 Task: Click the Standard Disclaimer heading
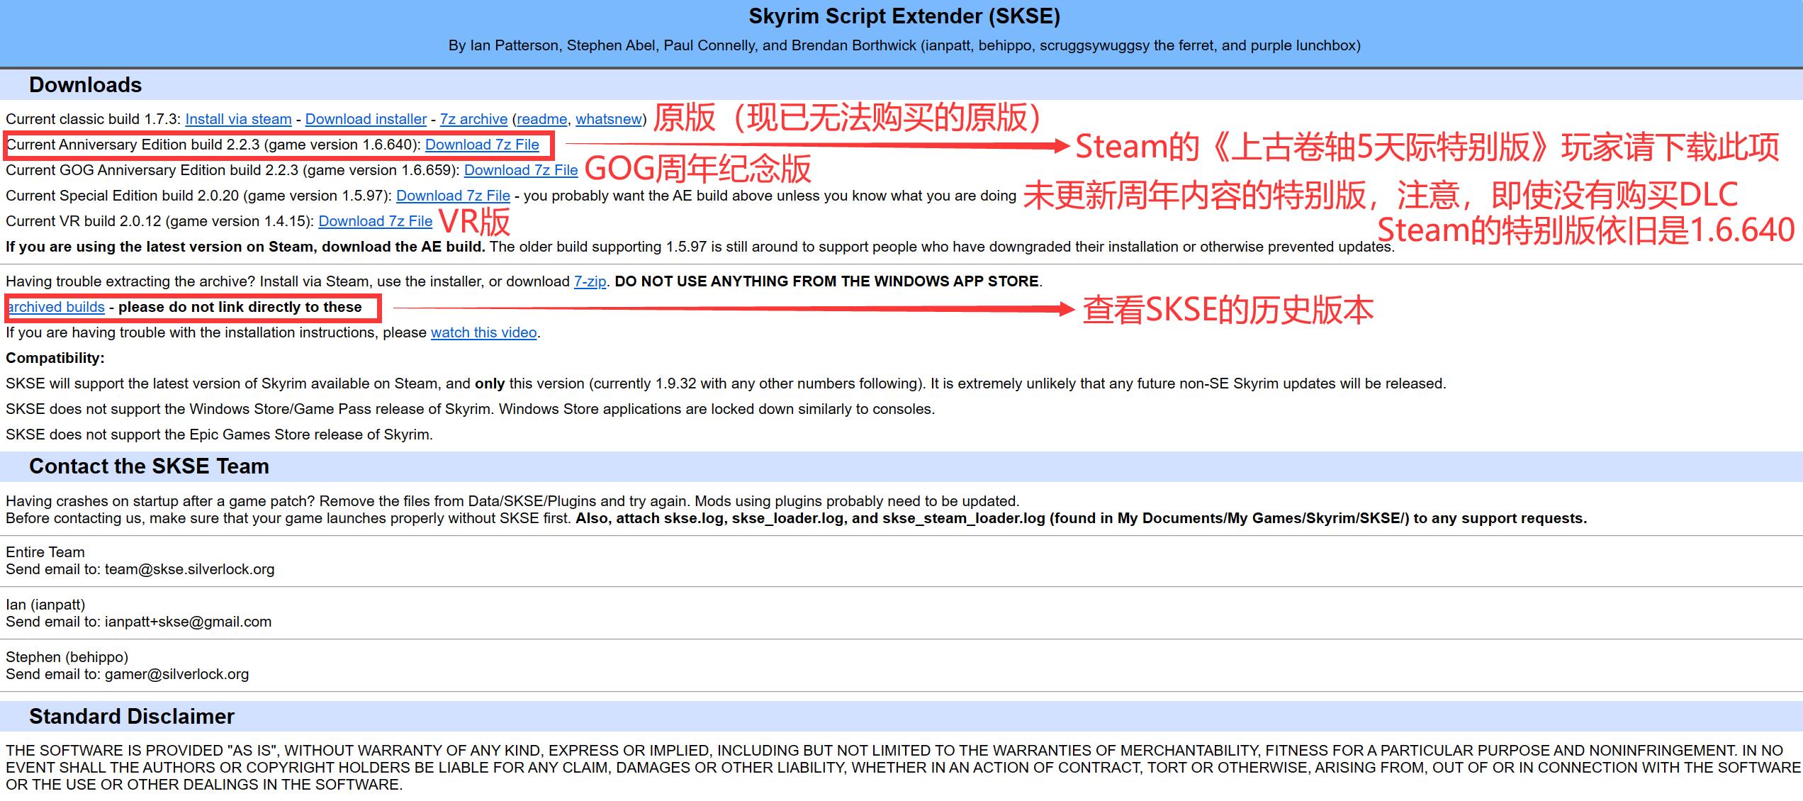(131, 717)
